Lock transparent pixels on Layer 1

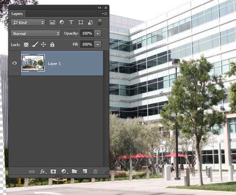pyautogui.click(x=26, y=45)
